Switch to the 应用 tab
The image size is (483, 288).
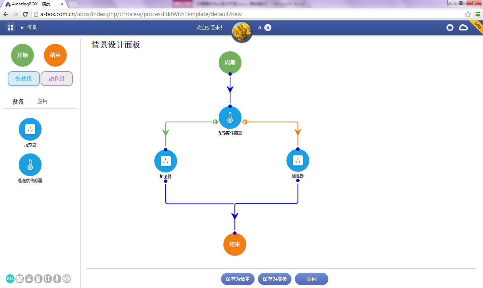click(x=42, y=101)
